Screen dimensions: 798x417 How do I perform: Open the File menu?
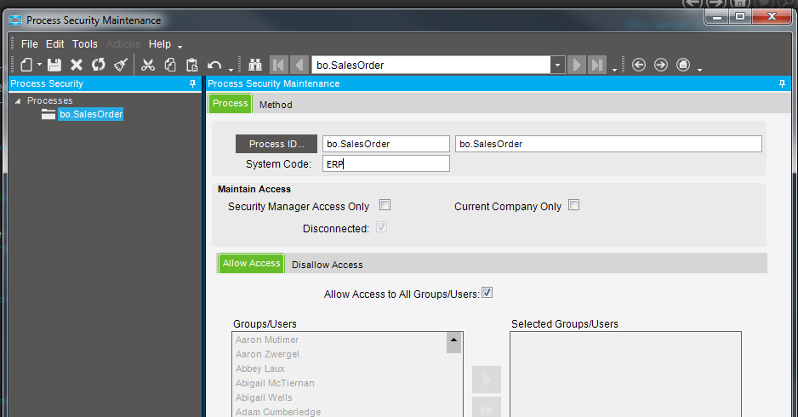30,44
